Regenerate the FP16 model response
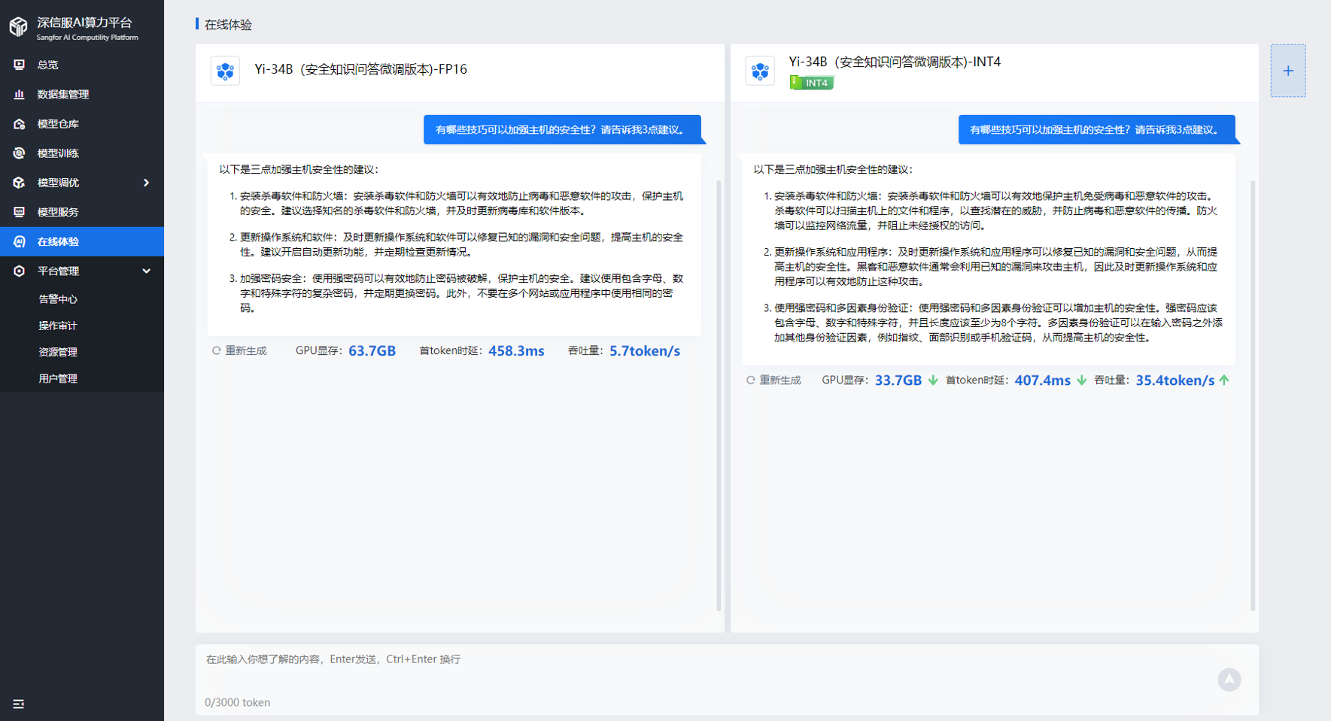 (239, 351)
